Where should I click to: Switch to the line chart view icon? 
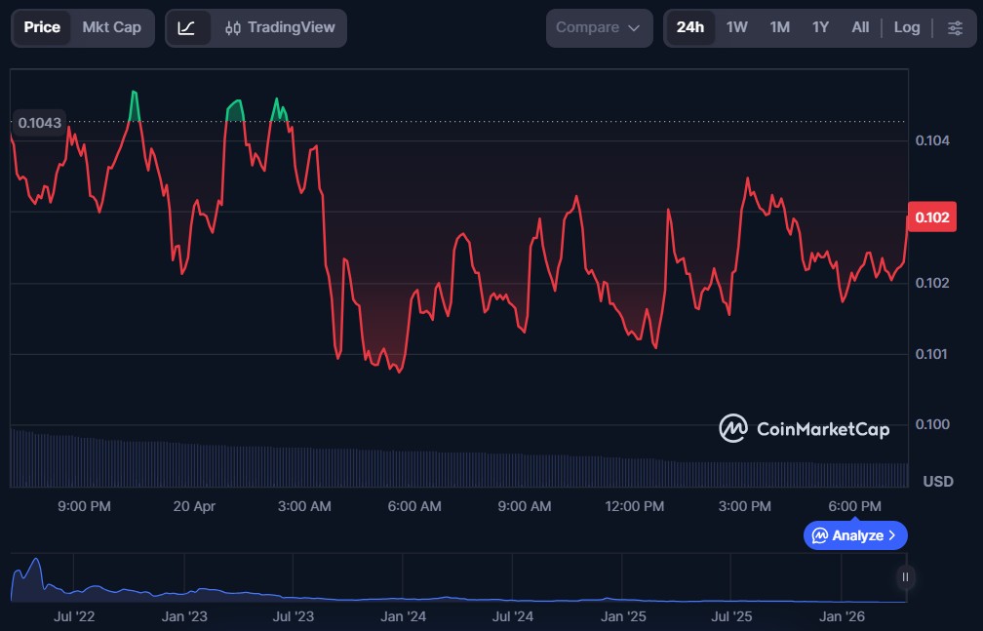tap(187, 28)
